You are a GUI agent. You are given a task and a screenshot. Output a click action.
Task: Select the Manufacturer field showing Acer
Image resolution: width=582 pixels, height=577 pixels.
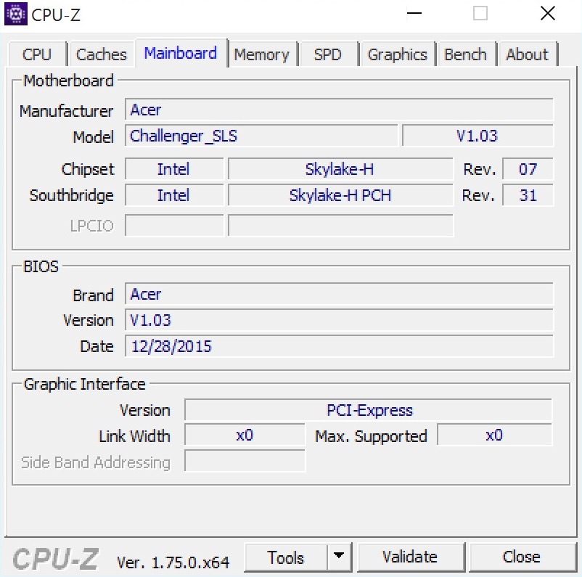(x=339, y=110)
